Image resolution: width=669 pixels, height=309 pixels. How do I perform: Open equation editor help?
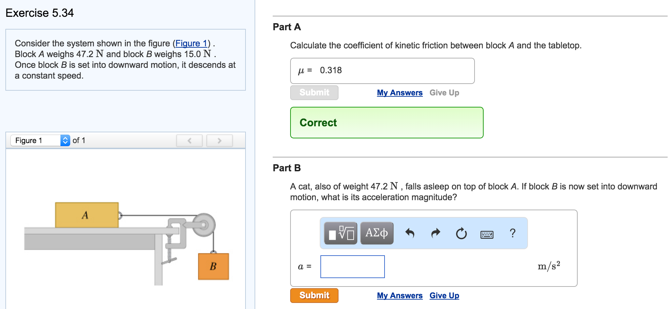coord(512,233)
